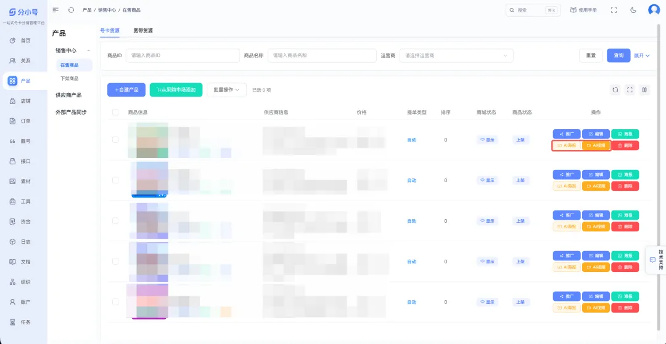Screen dimensions: 666x344
Task: Click AI海报 in the first product row
Action: coord(567,146)
